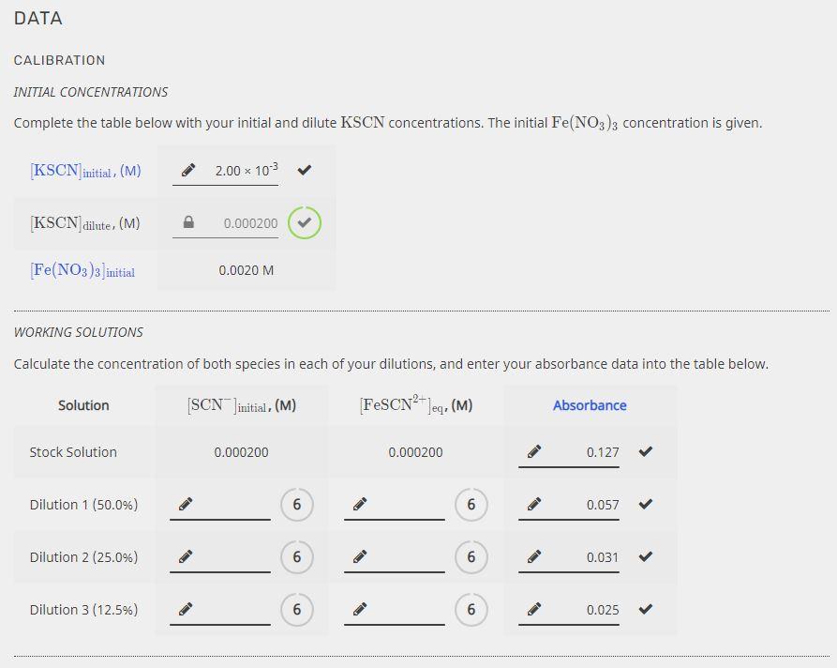This screenshot has height=668, width=837.
Task: Open the Stock Solution absorbance edit pencil
Action: pyautogui.click(x=533, y=451)
